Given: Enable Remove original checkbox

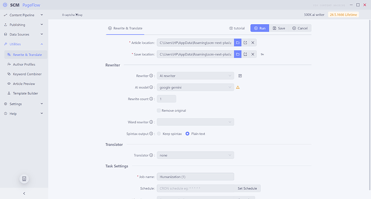Looking at the screenshot, I should (159, 110).
